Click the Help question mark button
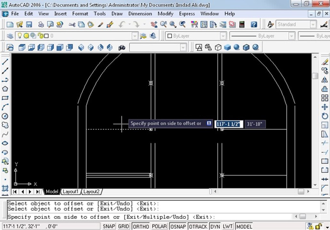330x230 pixels. 254,24
